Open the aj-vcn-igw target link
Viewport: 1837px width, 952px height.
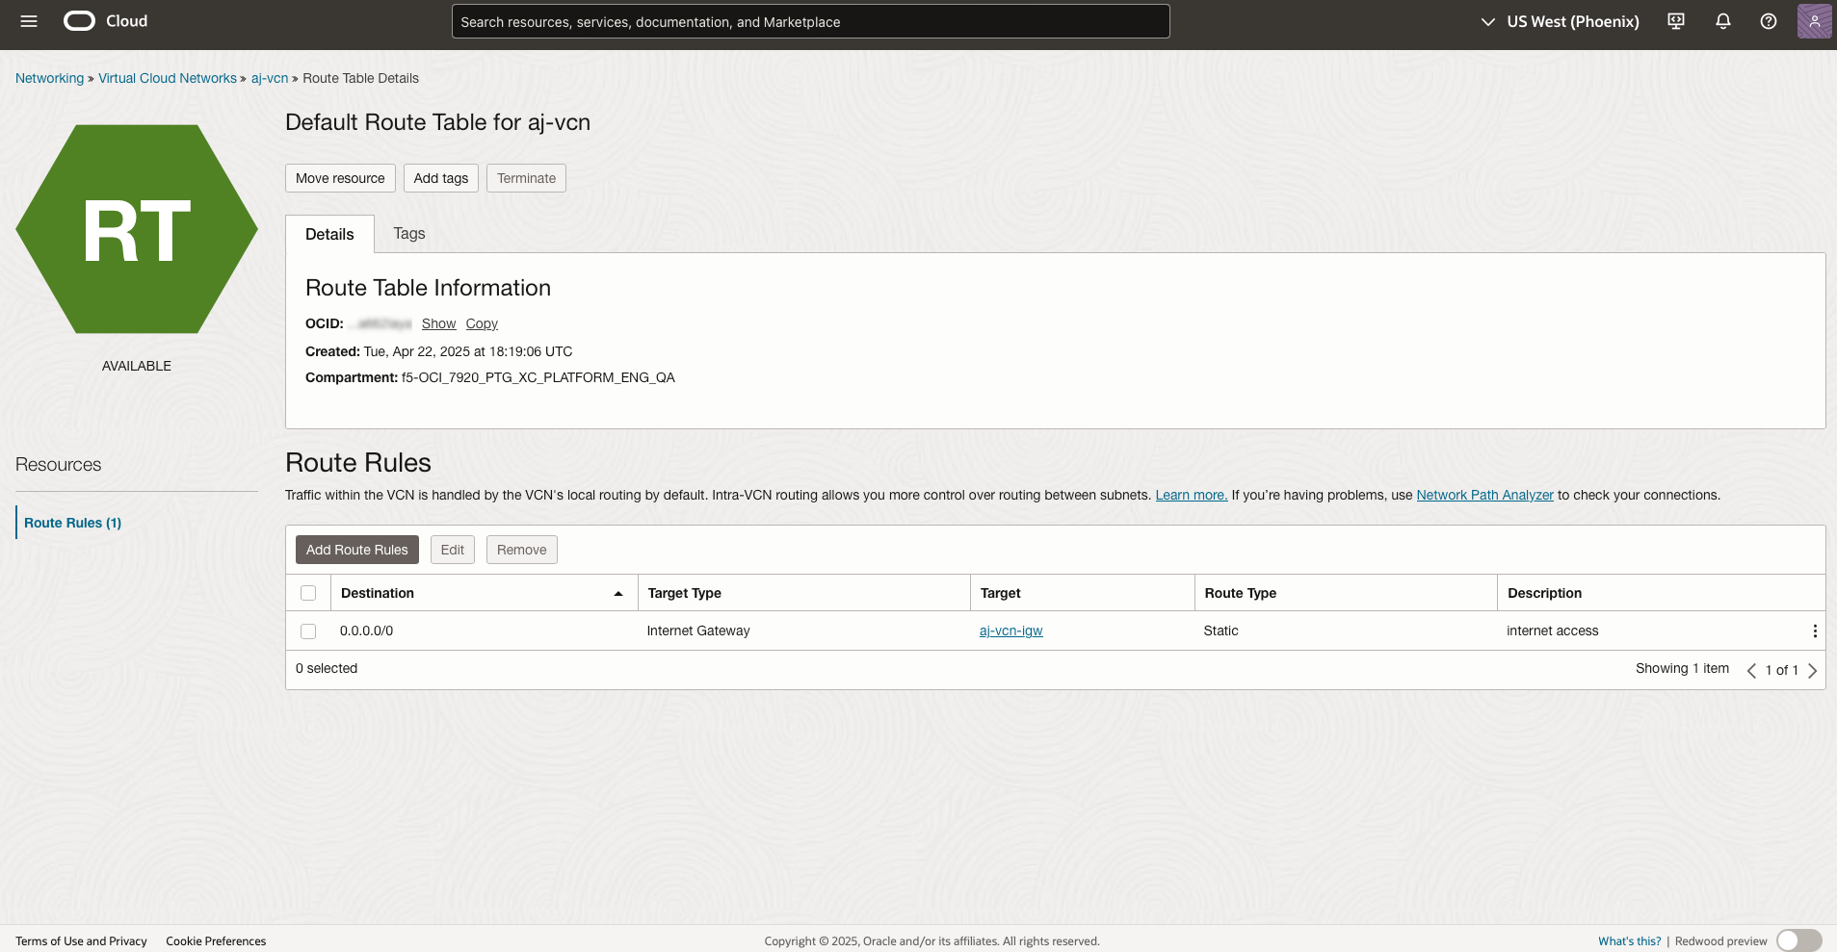tap(1010, 630)
